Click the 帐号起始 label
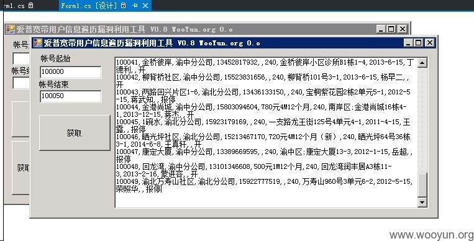 click(56, 58)
